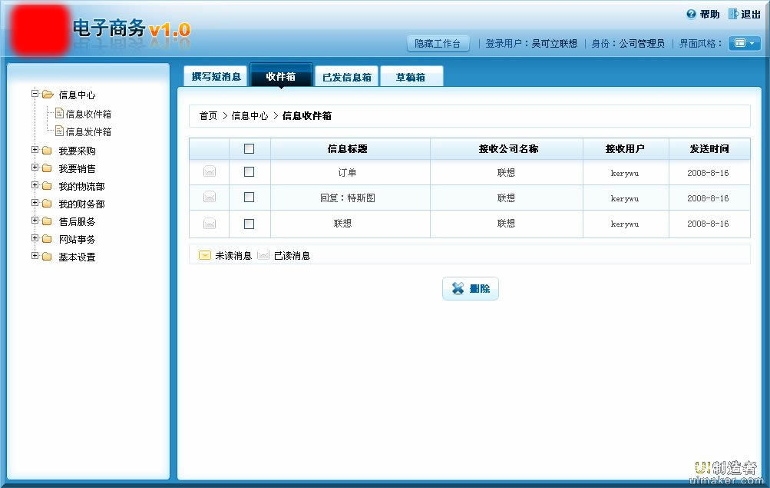Click the 隐藏工作台 button
Screen dimensions: 770x488
pos(438,44)
